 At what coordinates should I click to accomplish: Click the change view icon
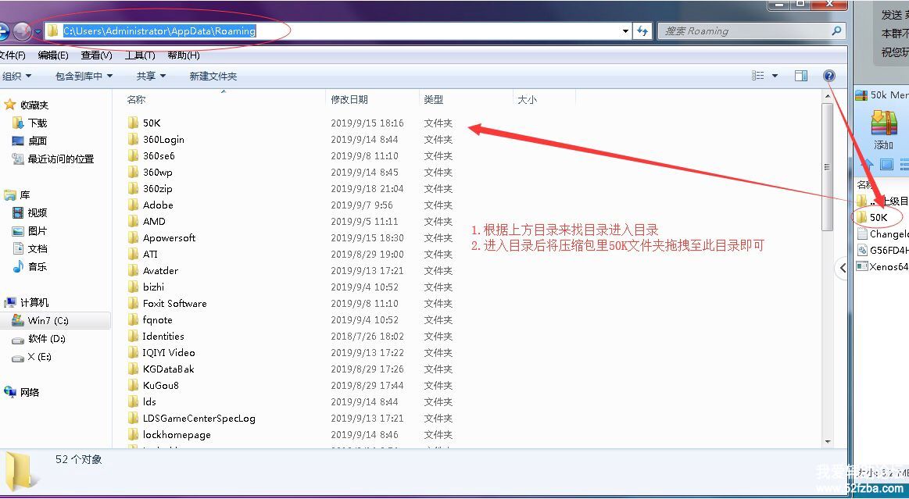click(758, 76)
